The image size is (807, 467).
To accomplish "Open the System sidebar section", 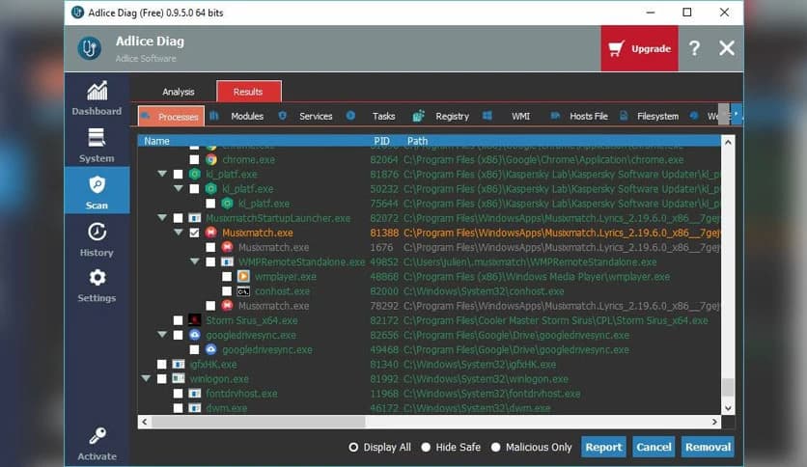I will pyautogui.click(x=97, y=143).
